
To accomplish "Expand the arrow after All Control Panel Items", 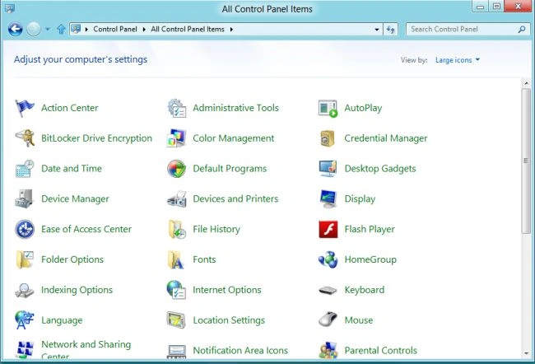I will coord(231,30).
